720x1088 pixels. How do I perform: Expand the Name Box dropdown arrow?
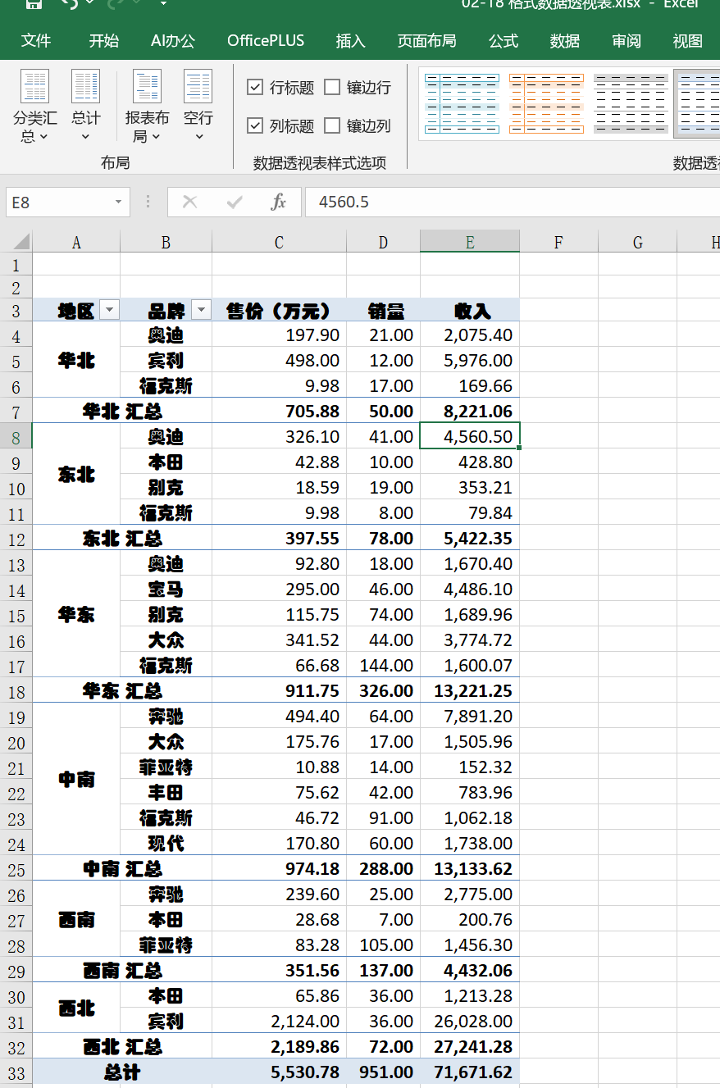[119, 202]
